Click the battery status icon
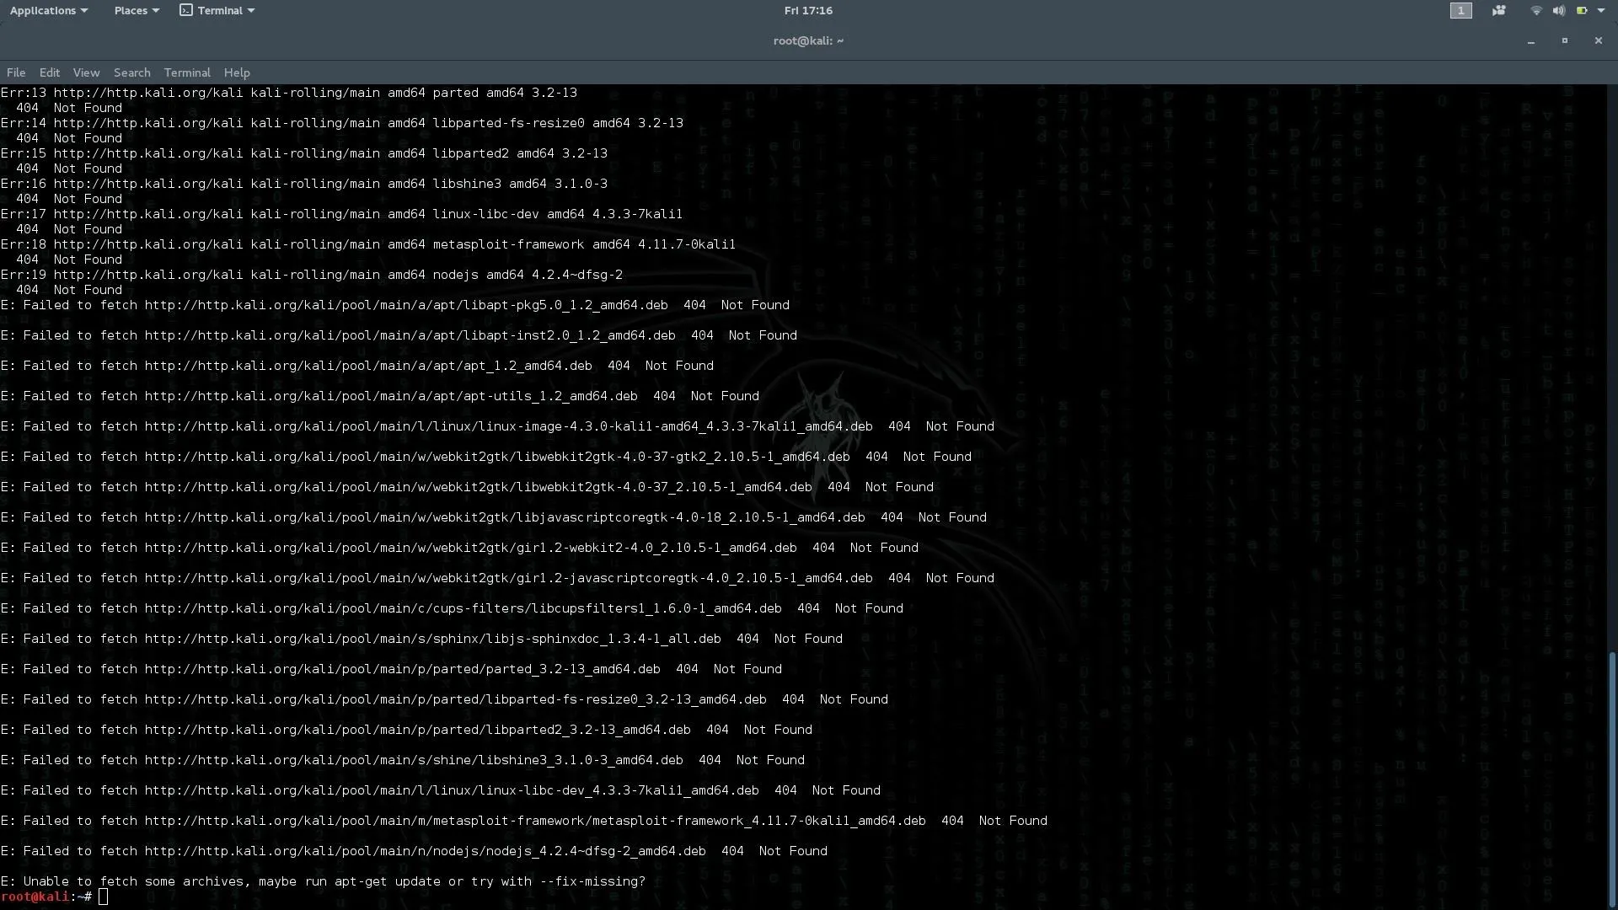This screenshot has width=1618, height=910. [x=1582, y=11]
